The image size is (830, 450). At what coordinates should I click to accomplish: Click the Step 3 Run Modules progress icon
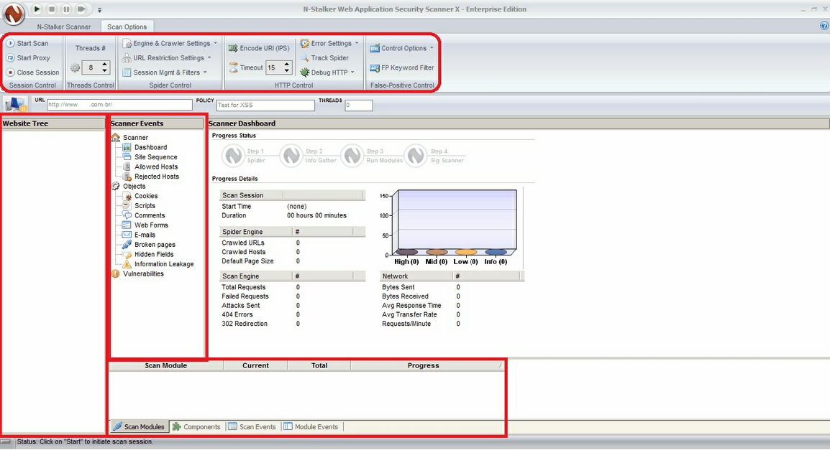(352, 156)
